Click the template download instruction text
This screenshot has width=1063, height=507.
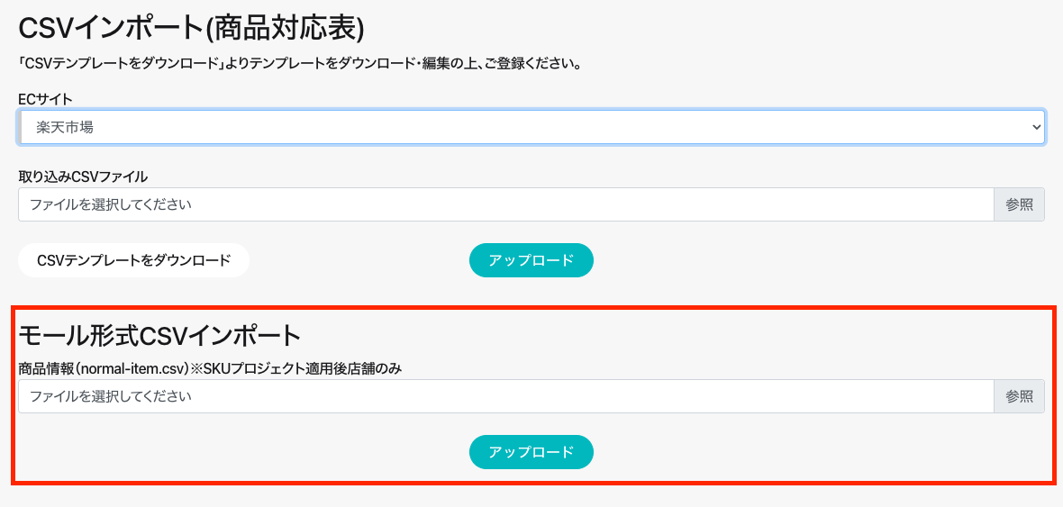click(299, 64)
